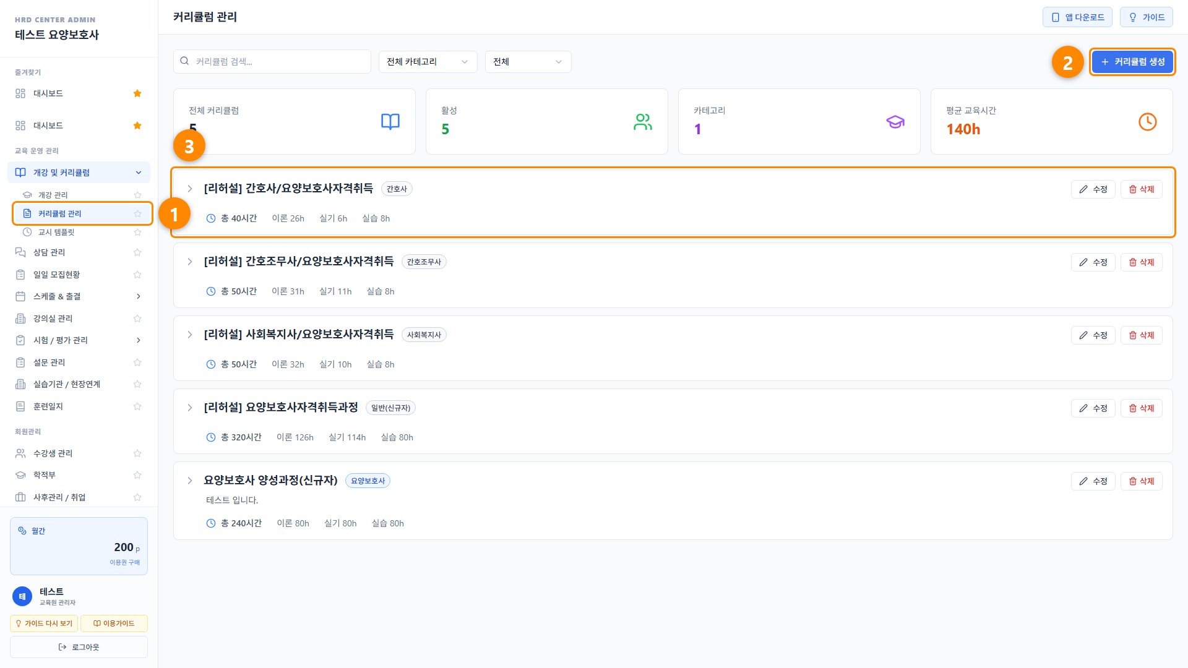Viewport: 1188px width, 668px height.
Task: Click 로그아웃 button
Action: click(x=79, y=647)
